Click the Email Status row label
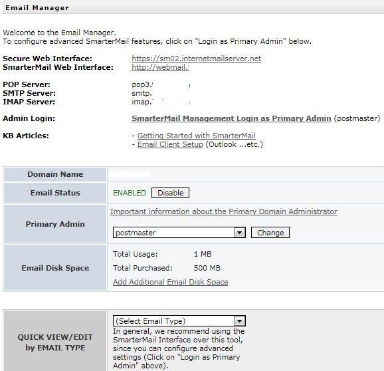Viewport: 384px width, 371px height. tap(55, 193)
